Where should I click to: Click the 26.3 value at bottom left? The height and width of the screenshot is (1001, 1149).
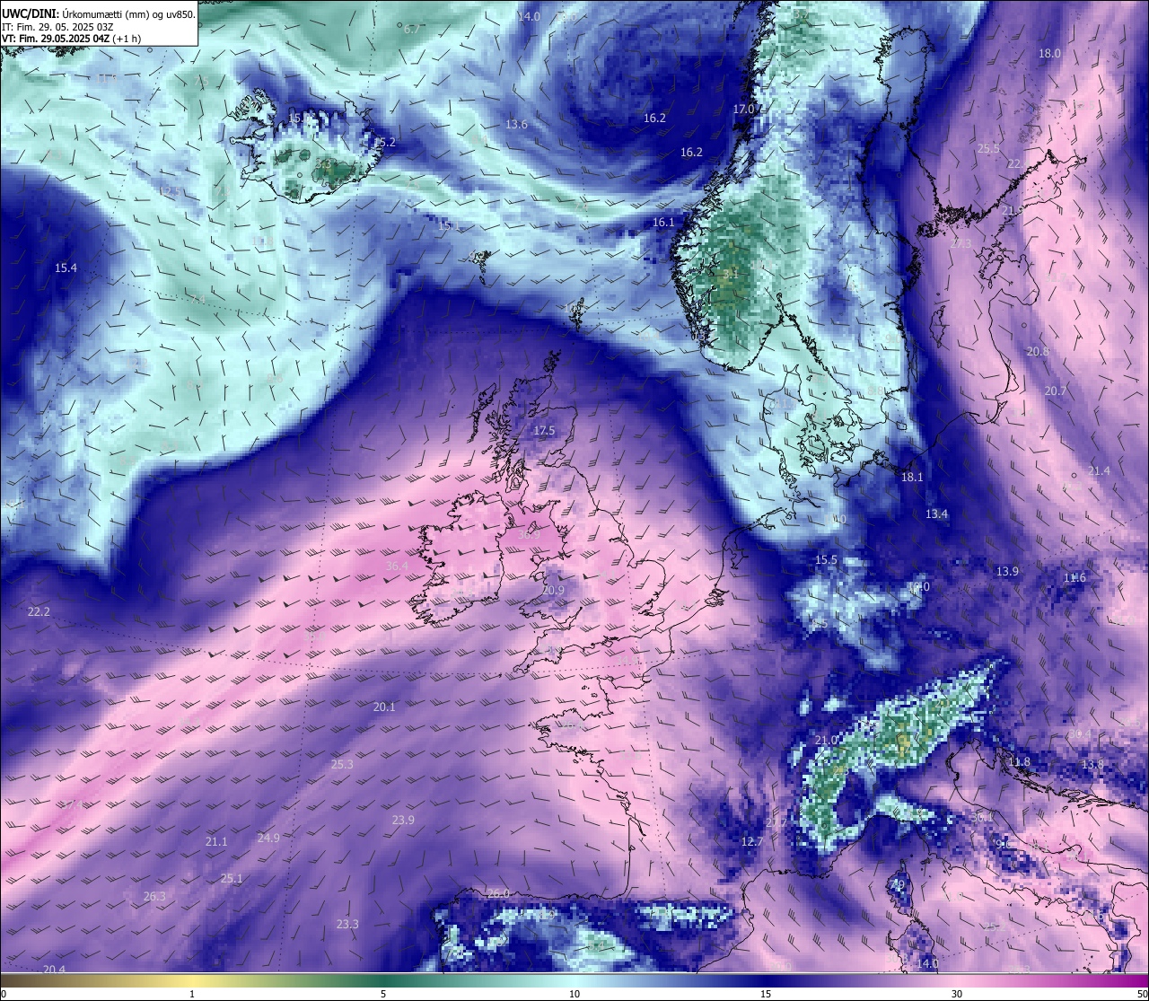coord(154,897)
